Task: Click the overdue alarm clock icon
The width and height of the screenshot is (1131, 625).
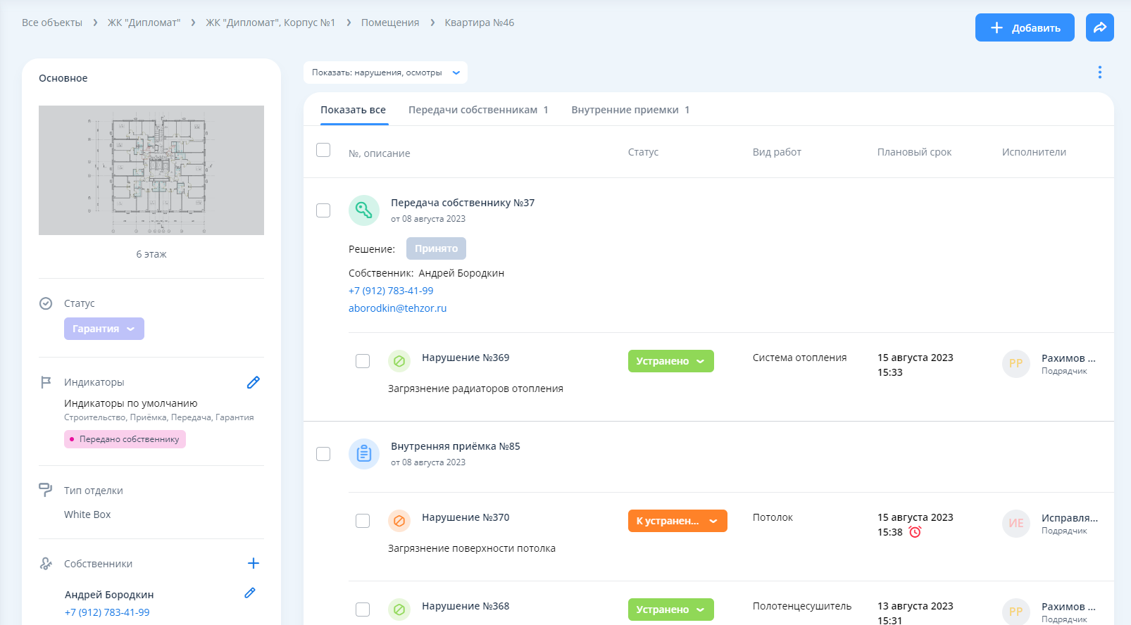Action: click(915, 532)
